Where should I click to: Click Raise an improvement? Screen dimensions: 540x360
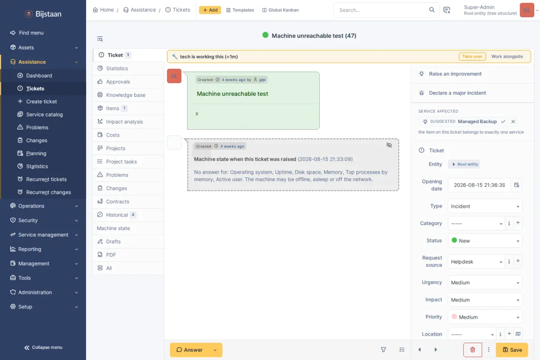[455, 74]
